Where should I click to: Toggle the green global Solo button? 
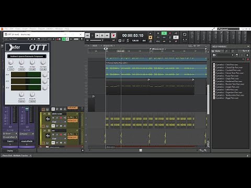point(164,33)
